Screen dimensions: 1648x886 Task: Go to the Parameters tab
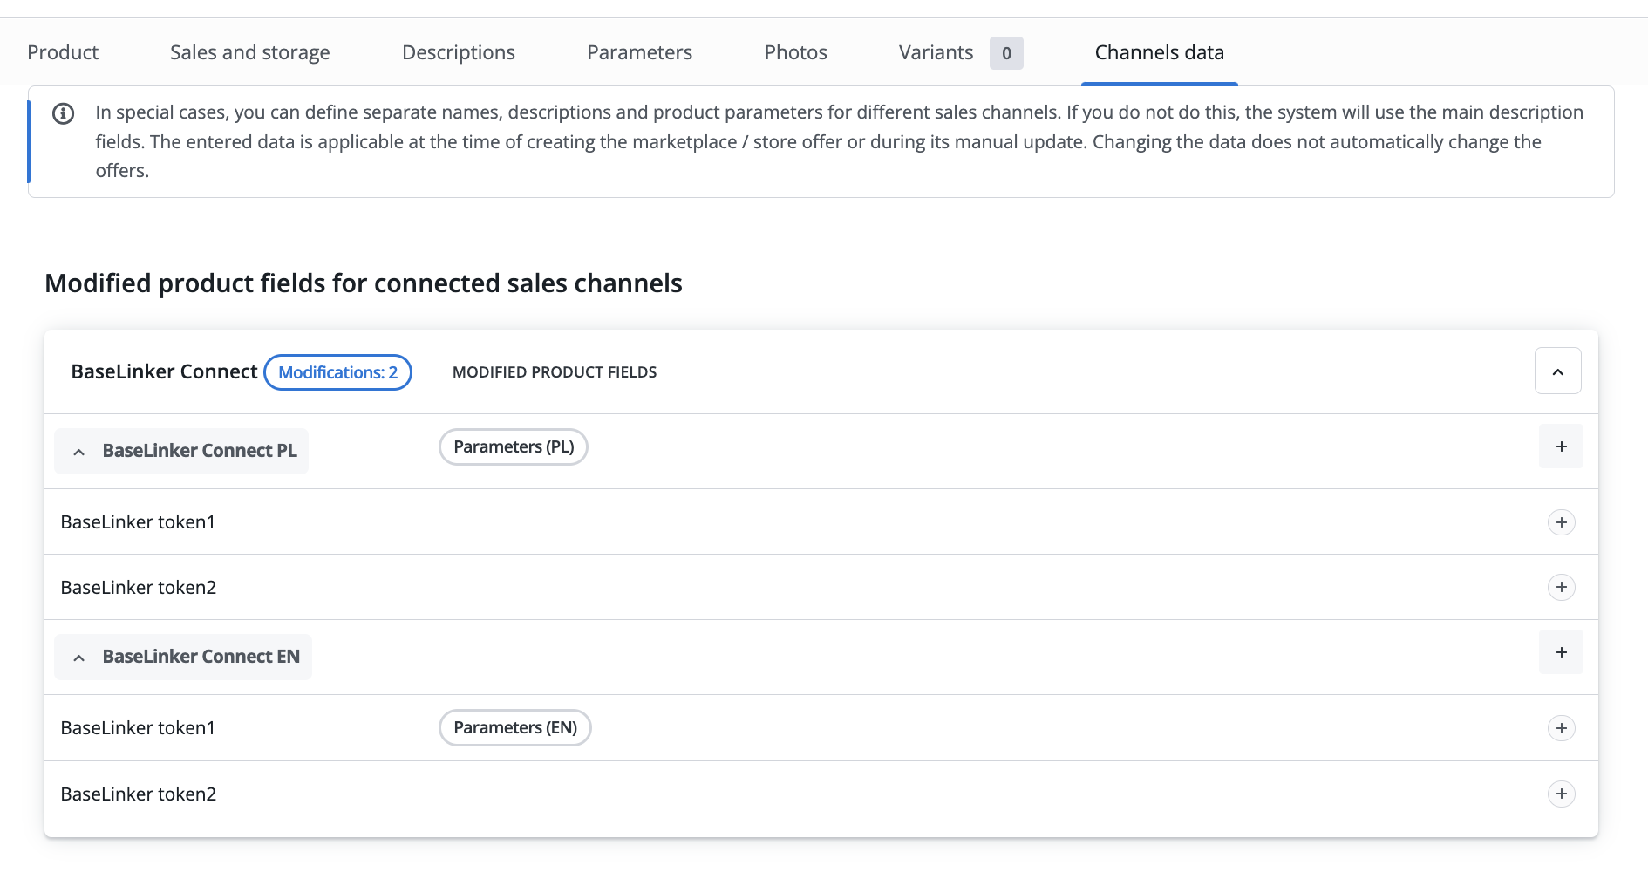pos(639,52)
